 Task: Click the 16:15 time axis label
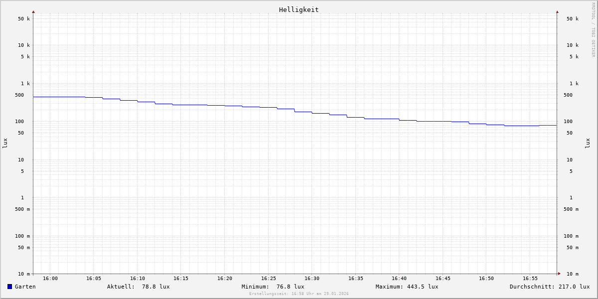click(x=181, y=279)
